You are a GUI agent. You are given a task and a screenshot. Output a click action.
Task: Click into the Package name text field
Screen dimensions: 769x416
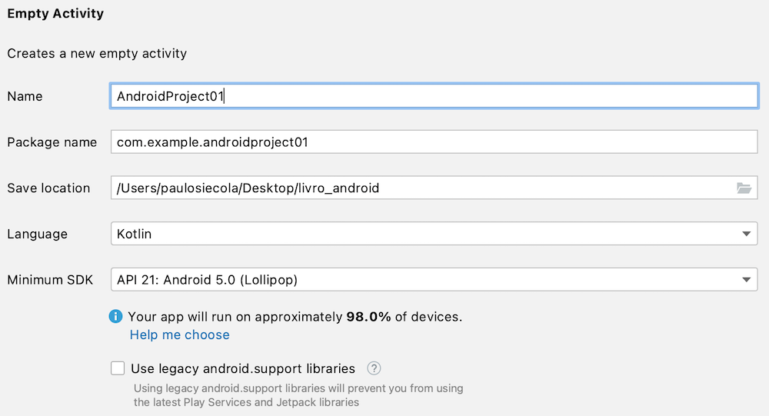(434, 142)
